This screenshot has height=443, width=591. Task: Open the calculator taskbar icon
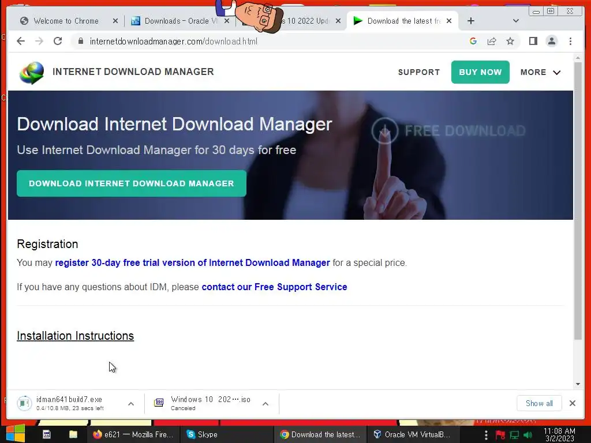point(46,434)
